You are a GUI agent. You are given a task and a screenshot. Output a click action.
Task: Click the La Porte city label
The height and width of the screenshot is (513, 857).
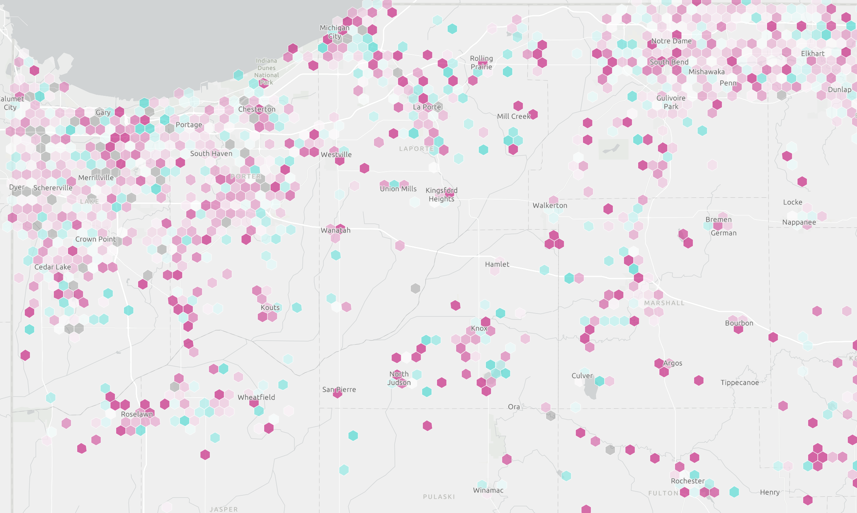point(427,107)
